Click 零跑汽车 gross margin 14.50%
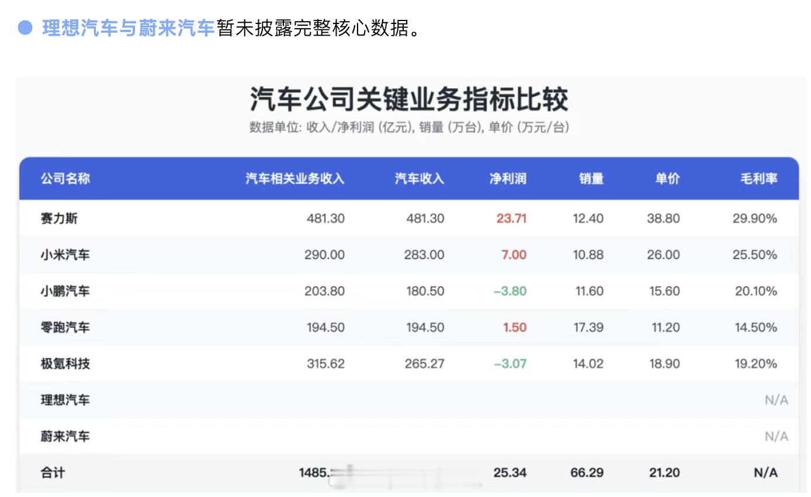Image resolution: width=811 pixels, height=497 pixels. click(756, 327)
